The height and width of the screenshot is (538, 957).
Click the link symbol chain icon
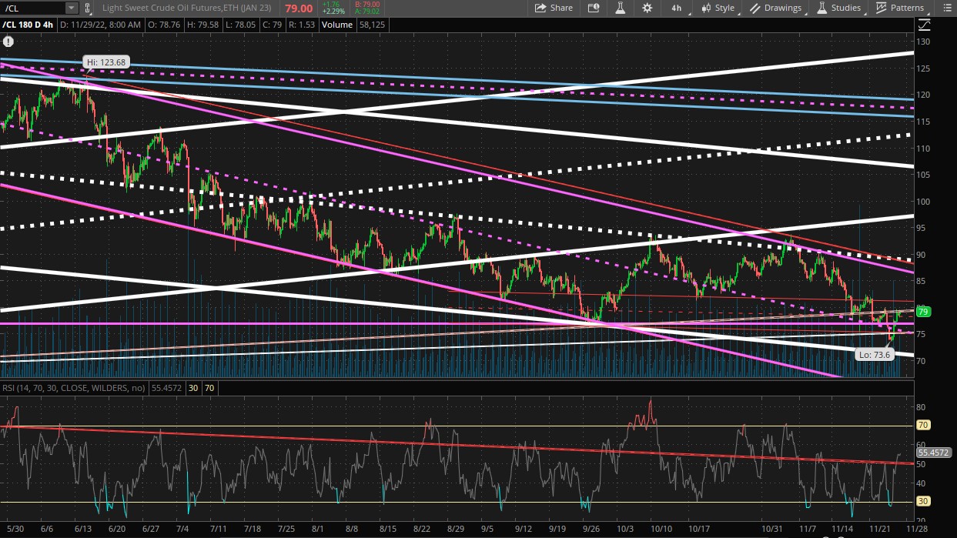[88, 8]
